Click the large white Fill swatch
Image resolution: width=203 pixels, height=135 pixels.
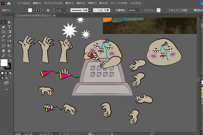click(x=4, y=63)
